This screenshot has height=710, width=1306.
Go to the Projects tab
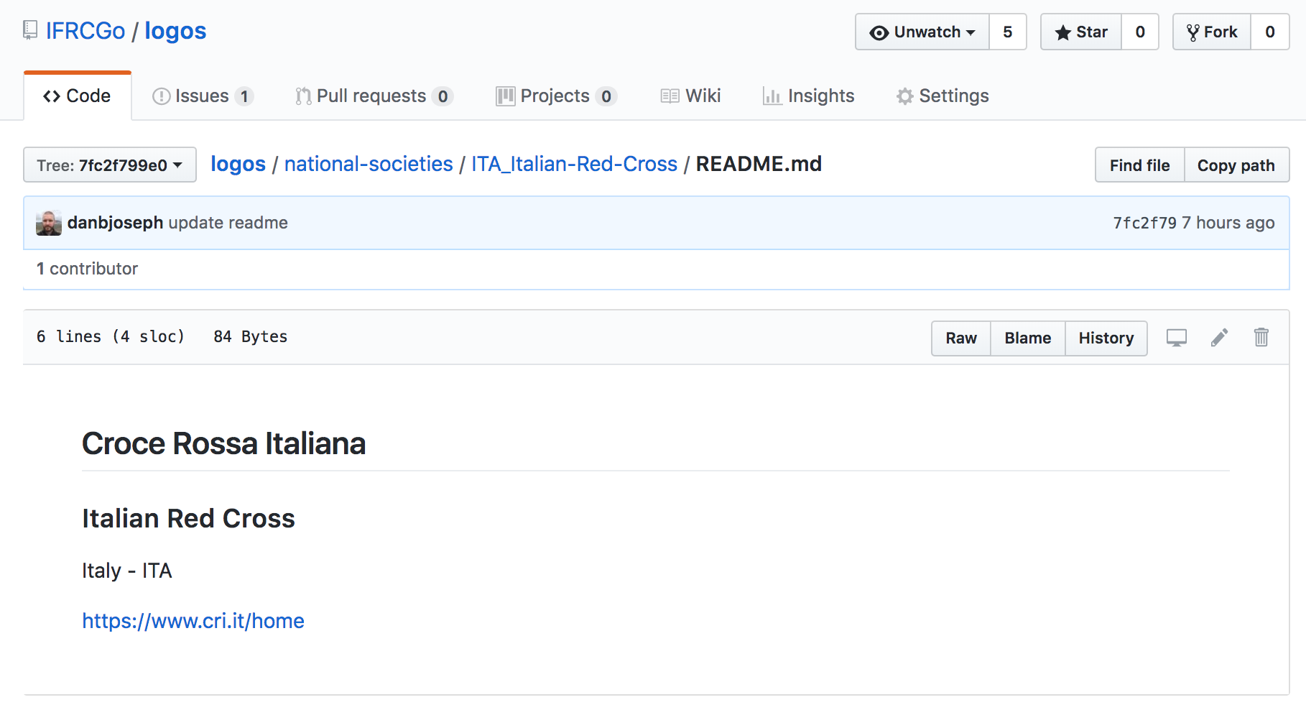pos(556,96)
